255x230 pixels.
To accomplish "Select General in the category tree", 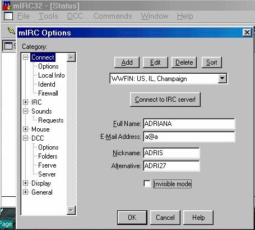I will pyautogui.click(x=42, y=192).
